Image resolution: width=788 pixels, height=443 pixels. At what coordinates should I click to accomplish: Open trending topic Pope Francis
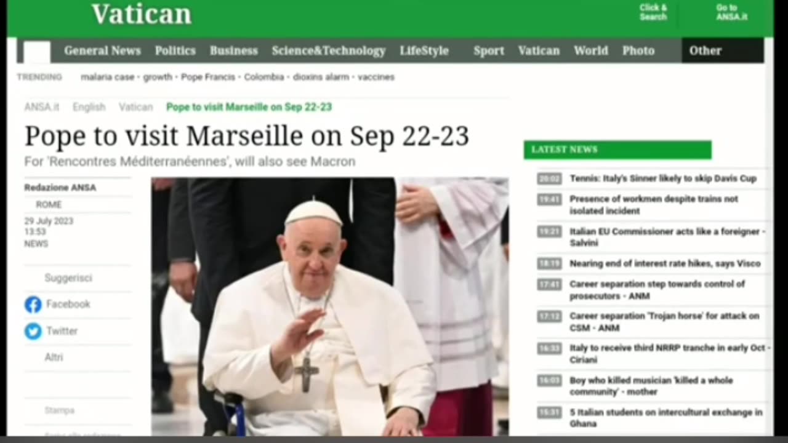click(x=208, y=77)
